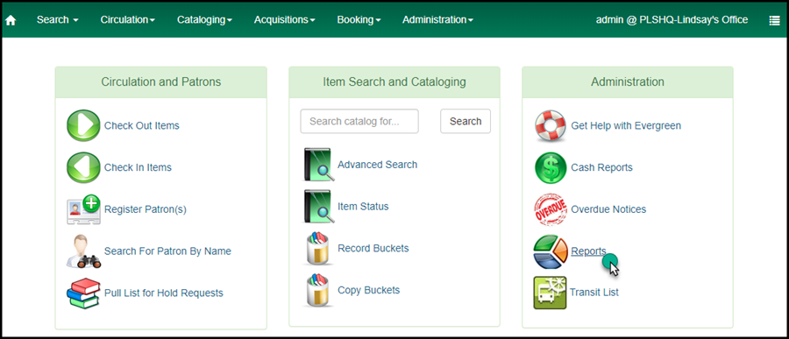Open the Transit List link

coord(594,293)
